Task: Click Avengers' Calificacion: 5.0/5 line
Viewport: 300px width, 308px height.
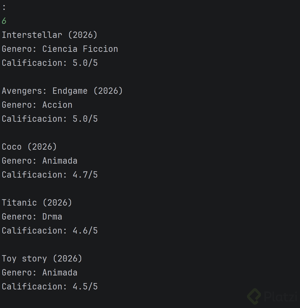Action: click(x=50, y=119)
